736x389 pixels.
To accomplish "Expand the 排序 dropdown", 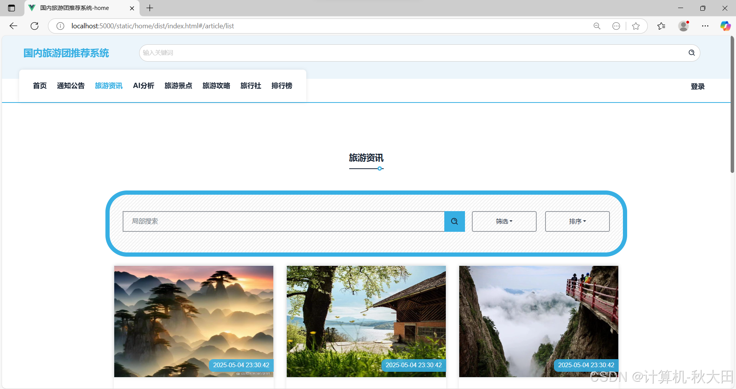I will tap(577, 221).
